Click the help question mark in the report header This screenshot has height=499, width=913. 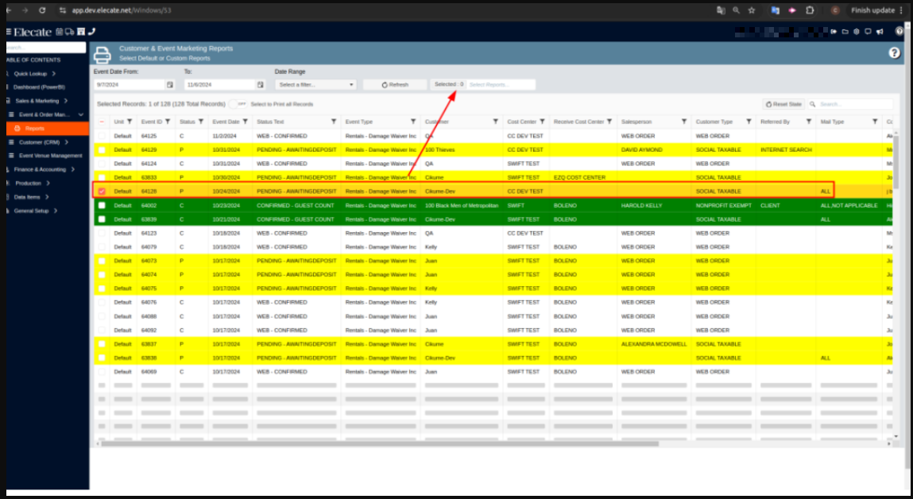pyautogui.click(x=894, y=53)
